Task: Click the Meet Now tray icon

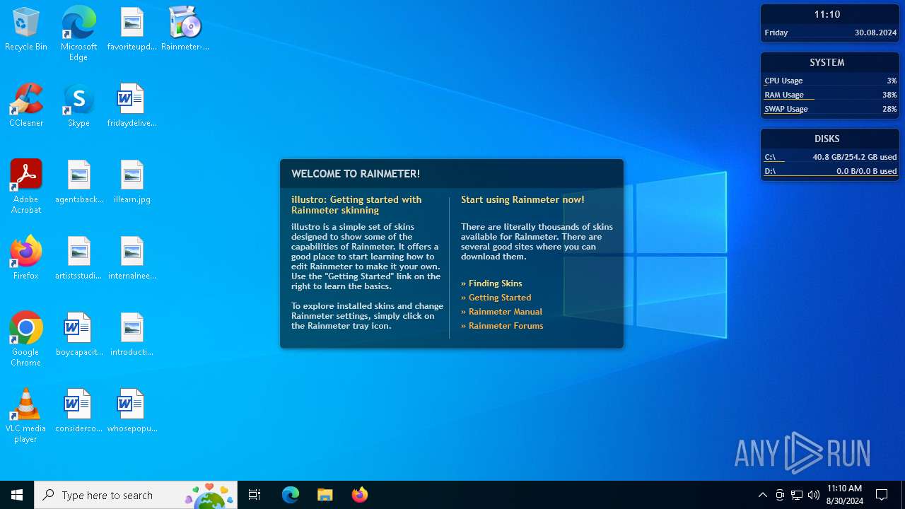Action: (x=780, y=495)
